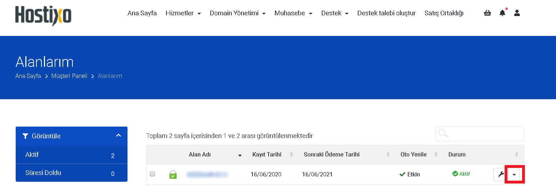Open the user account icon
The height and width of the screenshot is (186, 556).
(x=517, y=13)
